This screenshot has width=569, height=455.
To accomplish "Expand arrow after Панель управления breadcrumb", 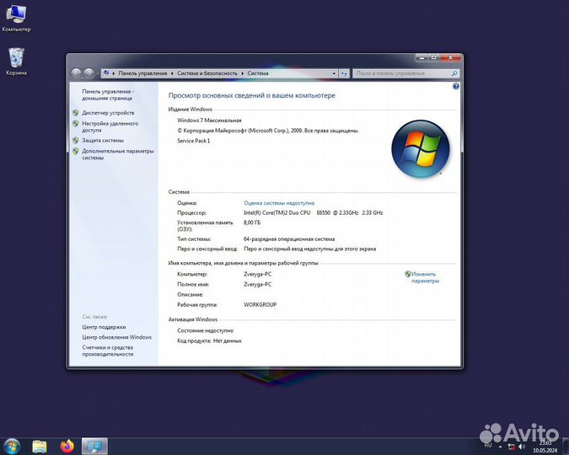I will click(x=172, y=73).
